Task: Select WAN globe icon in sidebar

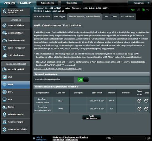Action: point(4,84)
